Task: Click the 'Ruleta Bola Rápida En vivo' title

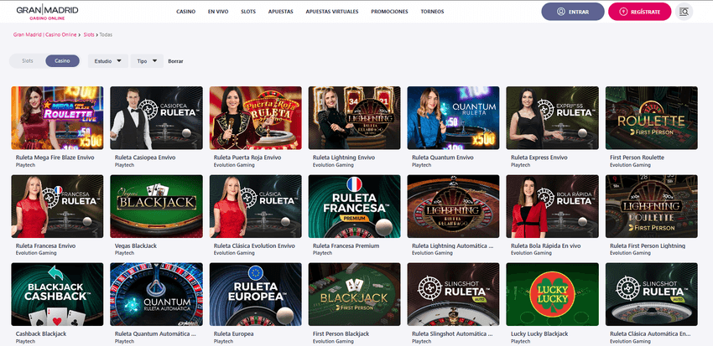Action: tap(546, 245)
